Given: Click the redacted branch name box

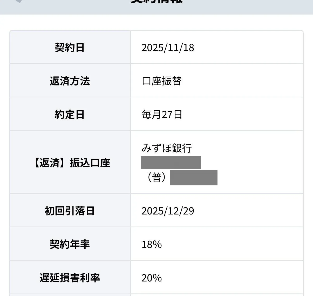Looking at the screenshot, I should pos(171,162).
